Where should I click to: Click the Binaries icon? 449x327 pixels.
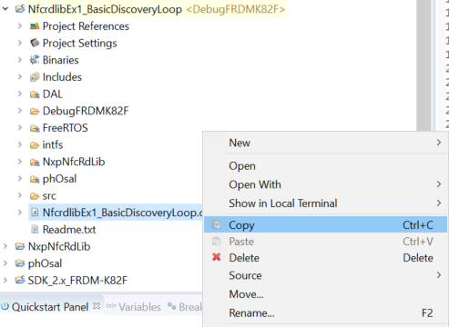tap(35, 60)
